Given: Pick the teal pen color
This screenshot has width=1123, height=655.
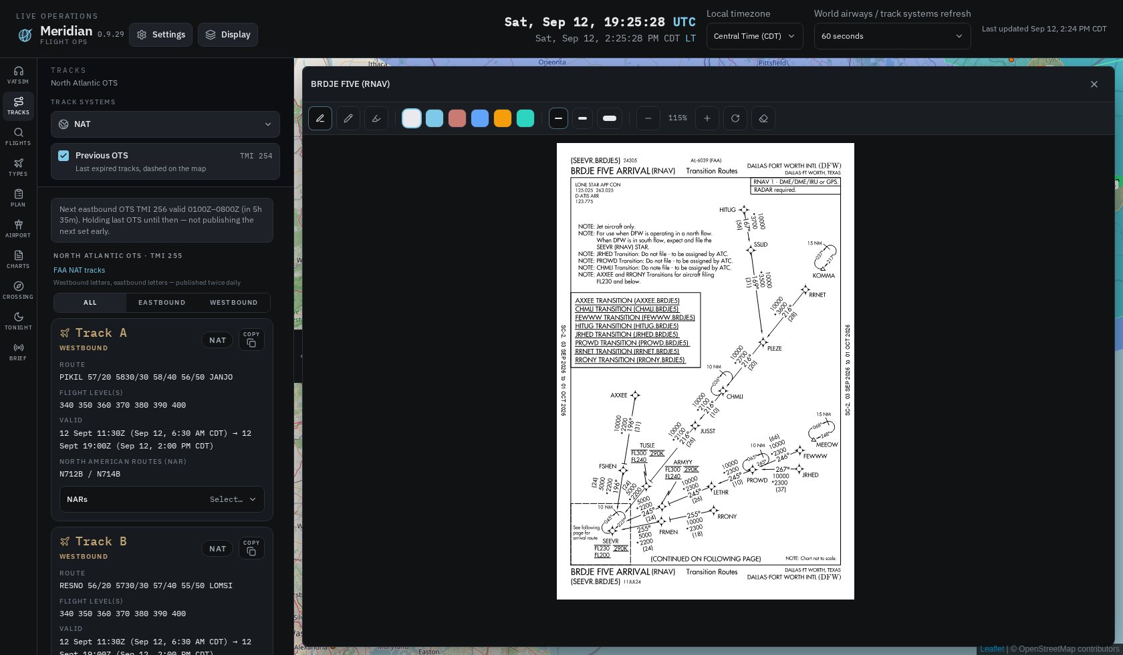Looking at the screenshot, I should [x=525, y=118].
